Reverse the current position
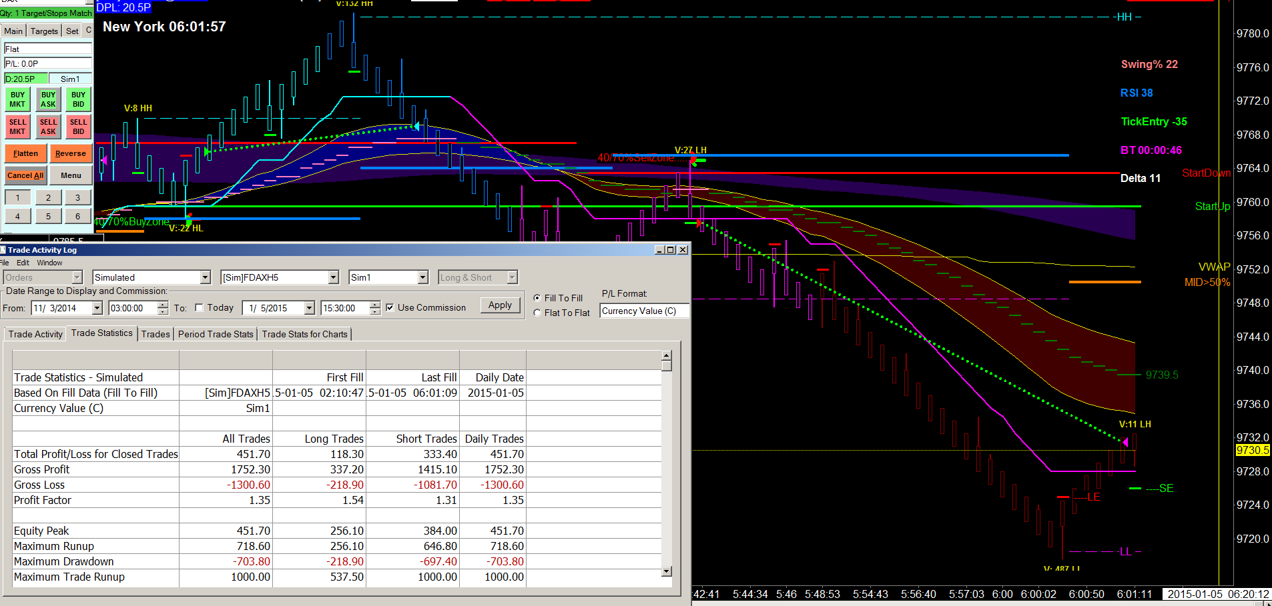 point(71,153)
